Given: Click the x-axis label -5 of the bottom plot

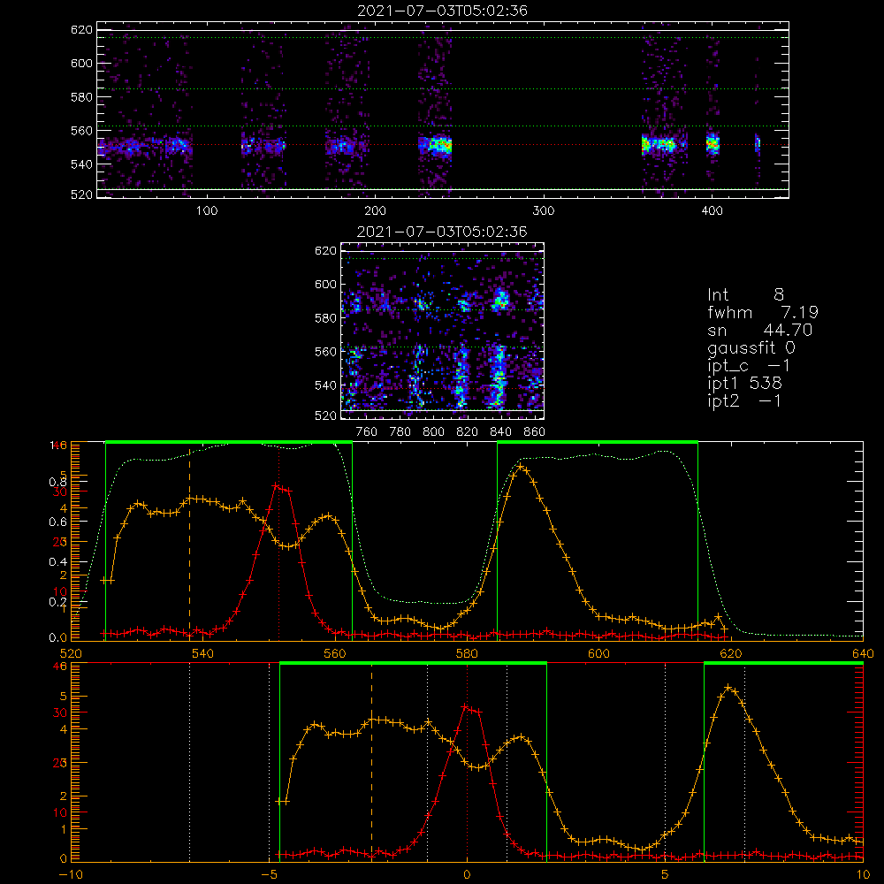Looking at the screenshot, I should tap(269, 874).
